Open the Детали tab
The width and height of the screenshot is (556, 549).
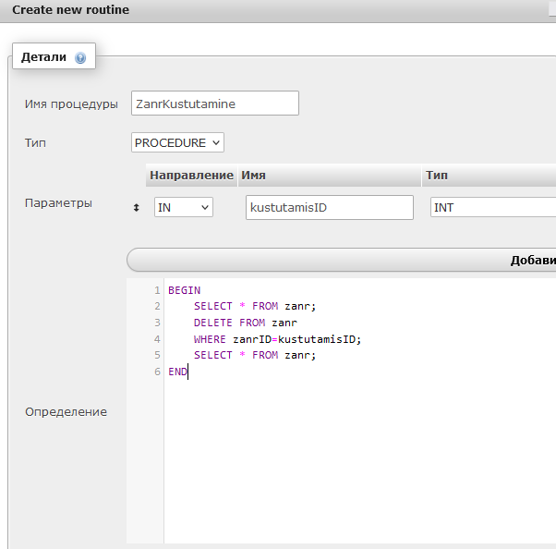[x=44, y=57]
